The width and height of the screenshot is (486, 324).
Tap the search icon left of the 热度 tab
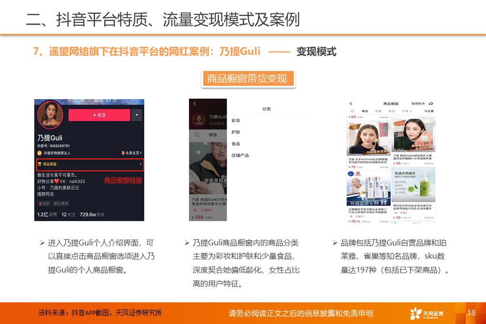click(352, 111)
